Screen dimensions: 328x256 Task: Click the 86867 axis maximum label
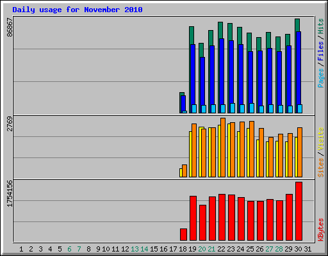pyautogui.click(x=10, y=28)
